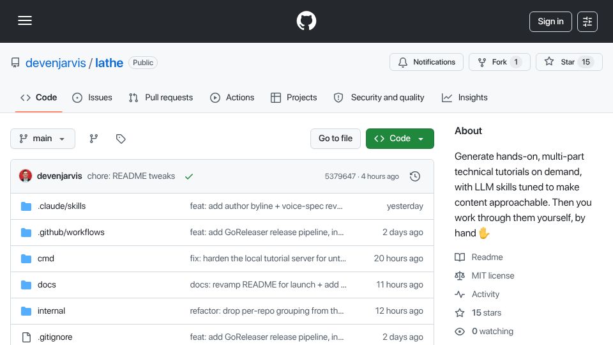
Task: Click the cmd folder icon
Action: (26, 259)
